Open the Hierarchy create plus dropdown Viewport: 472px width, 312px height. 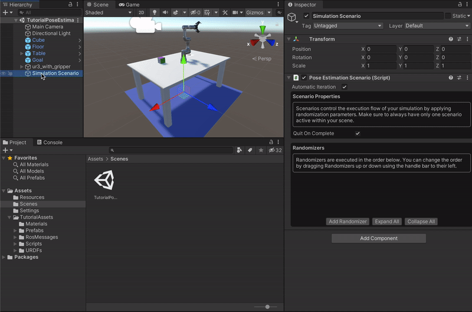8,12
